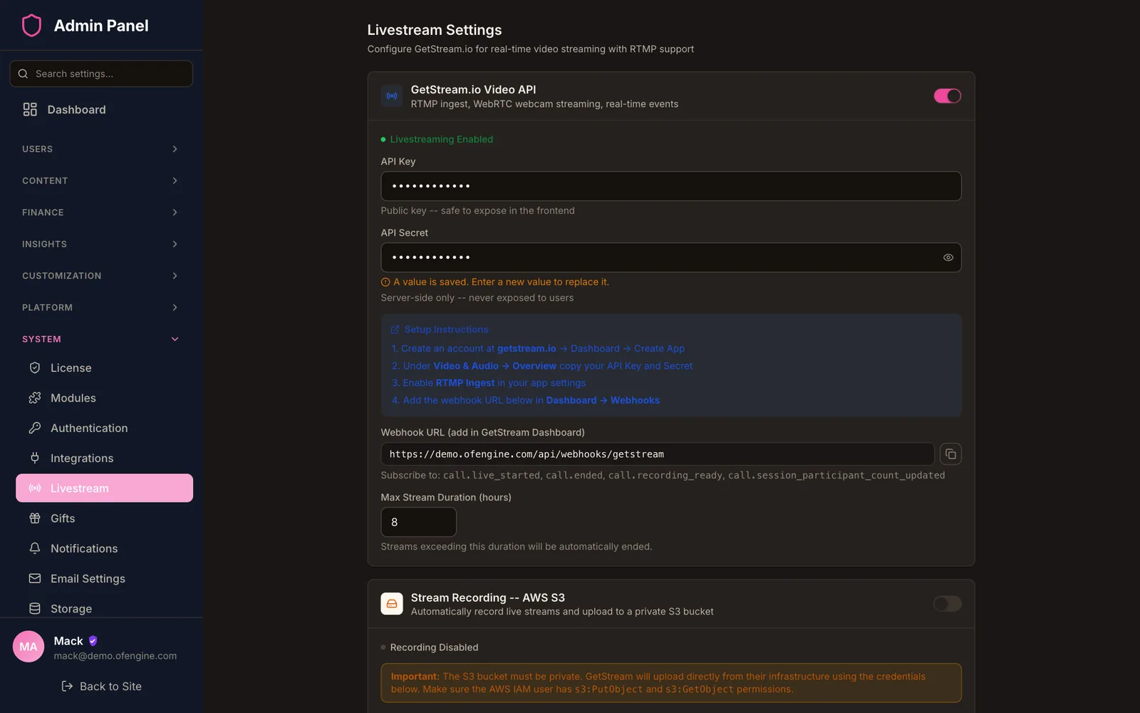Click the Storage database icon
Image resolution: width=1140 pixels, height=713 pixels.
[35, 608]
